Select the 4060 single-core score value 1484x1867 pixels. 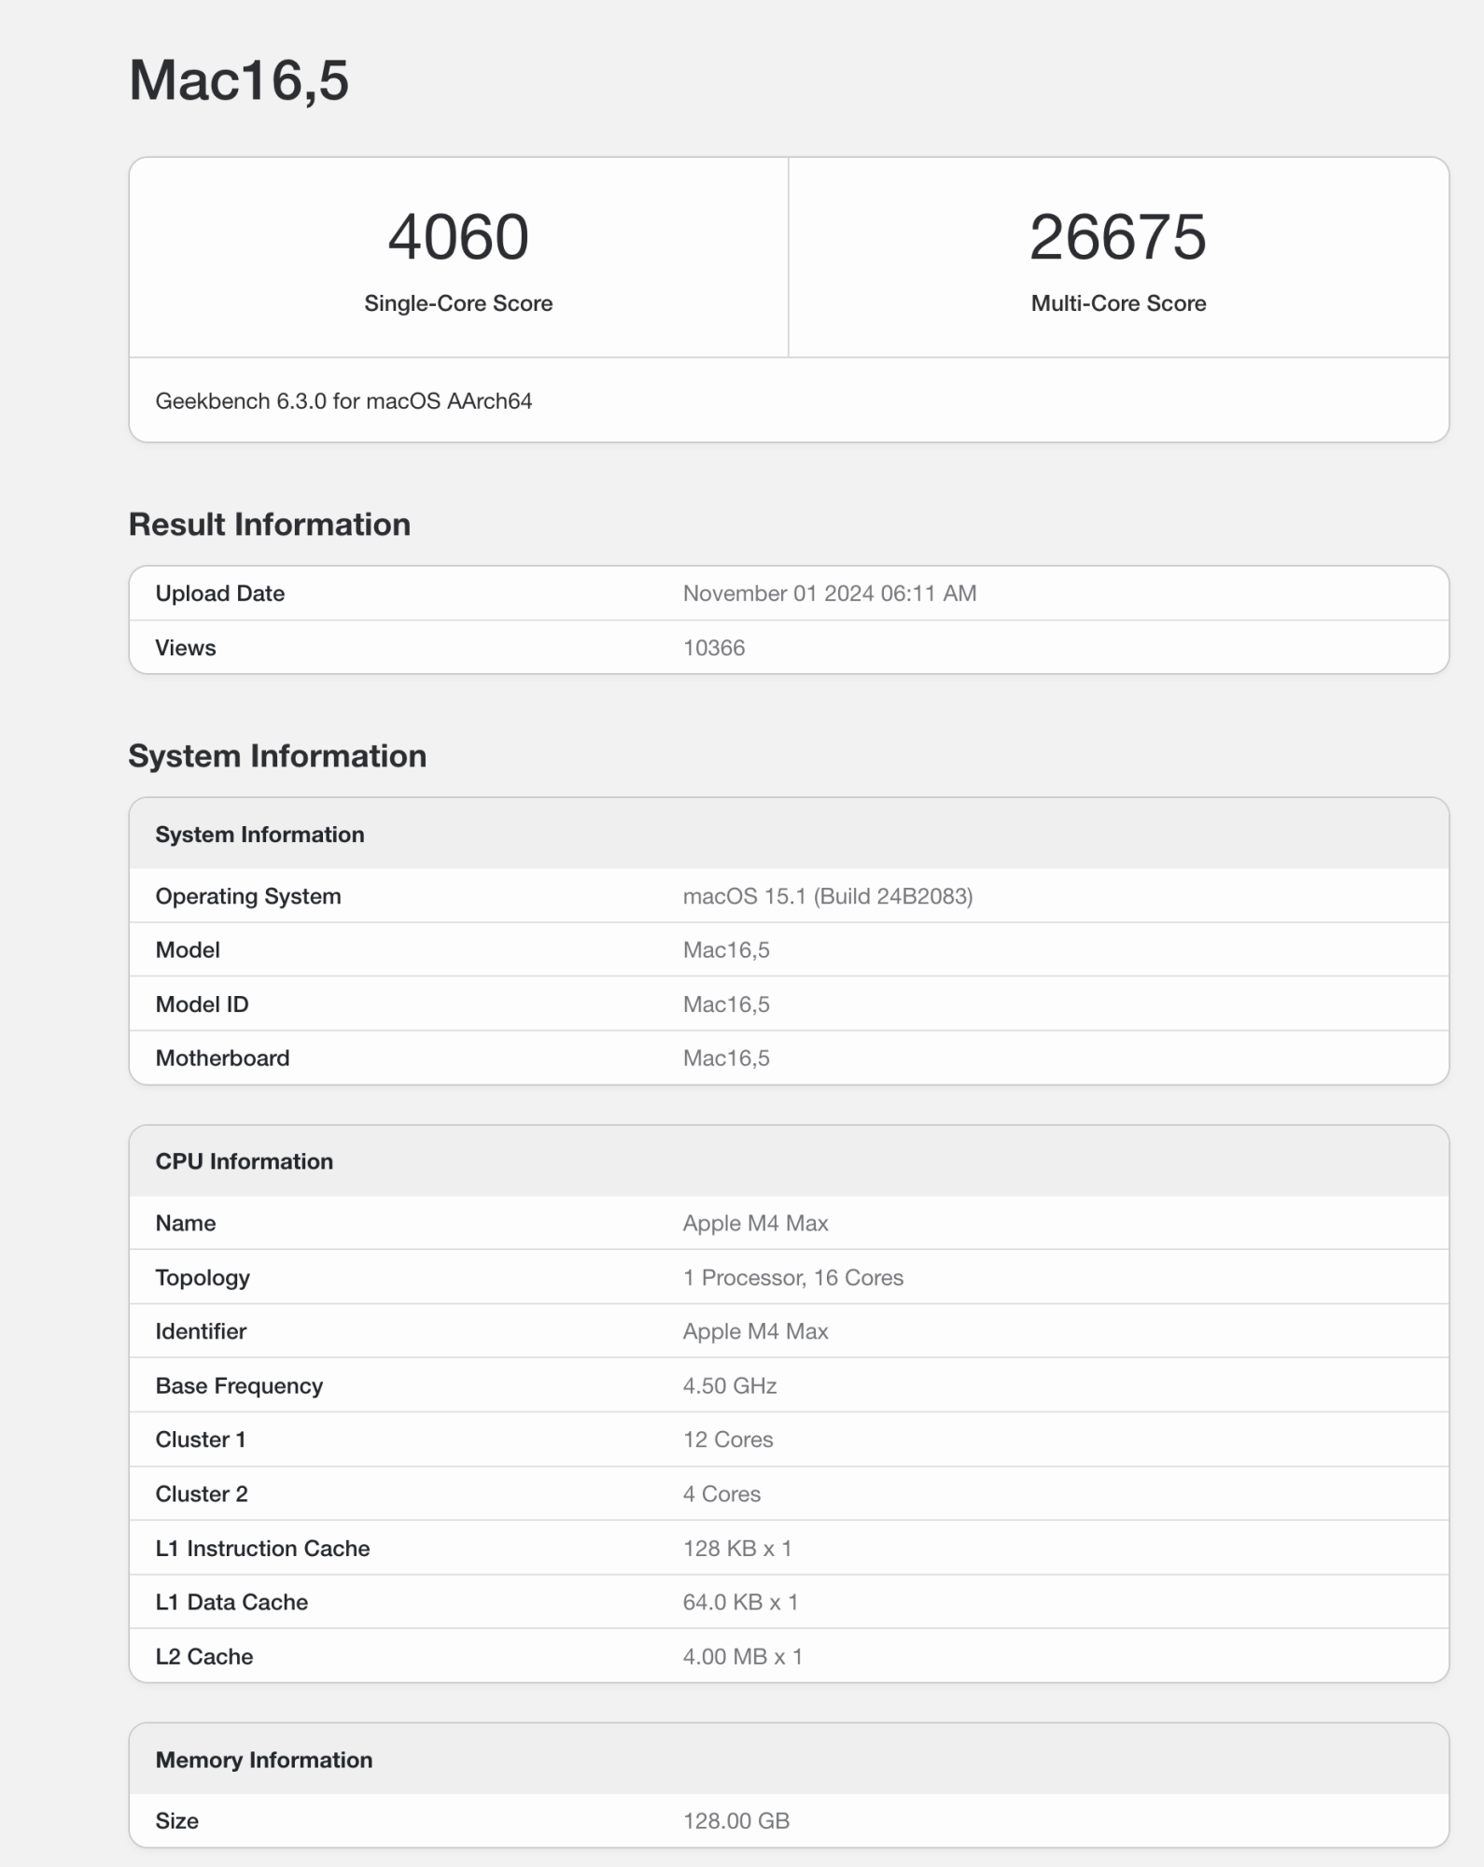tap(458, 236)
